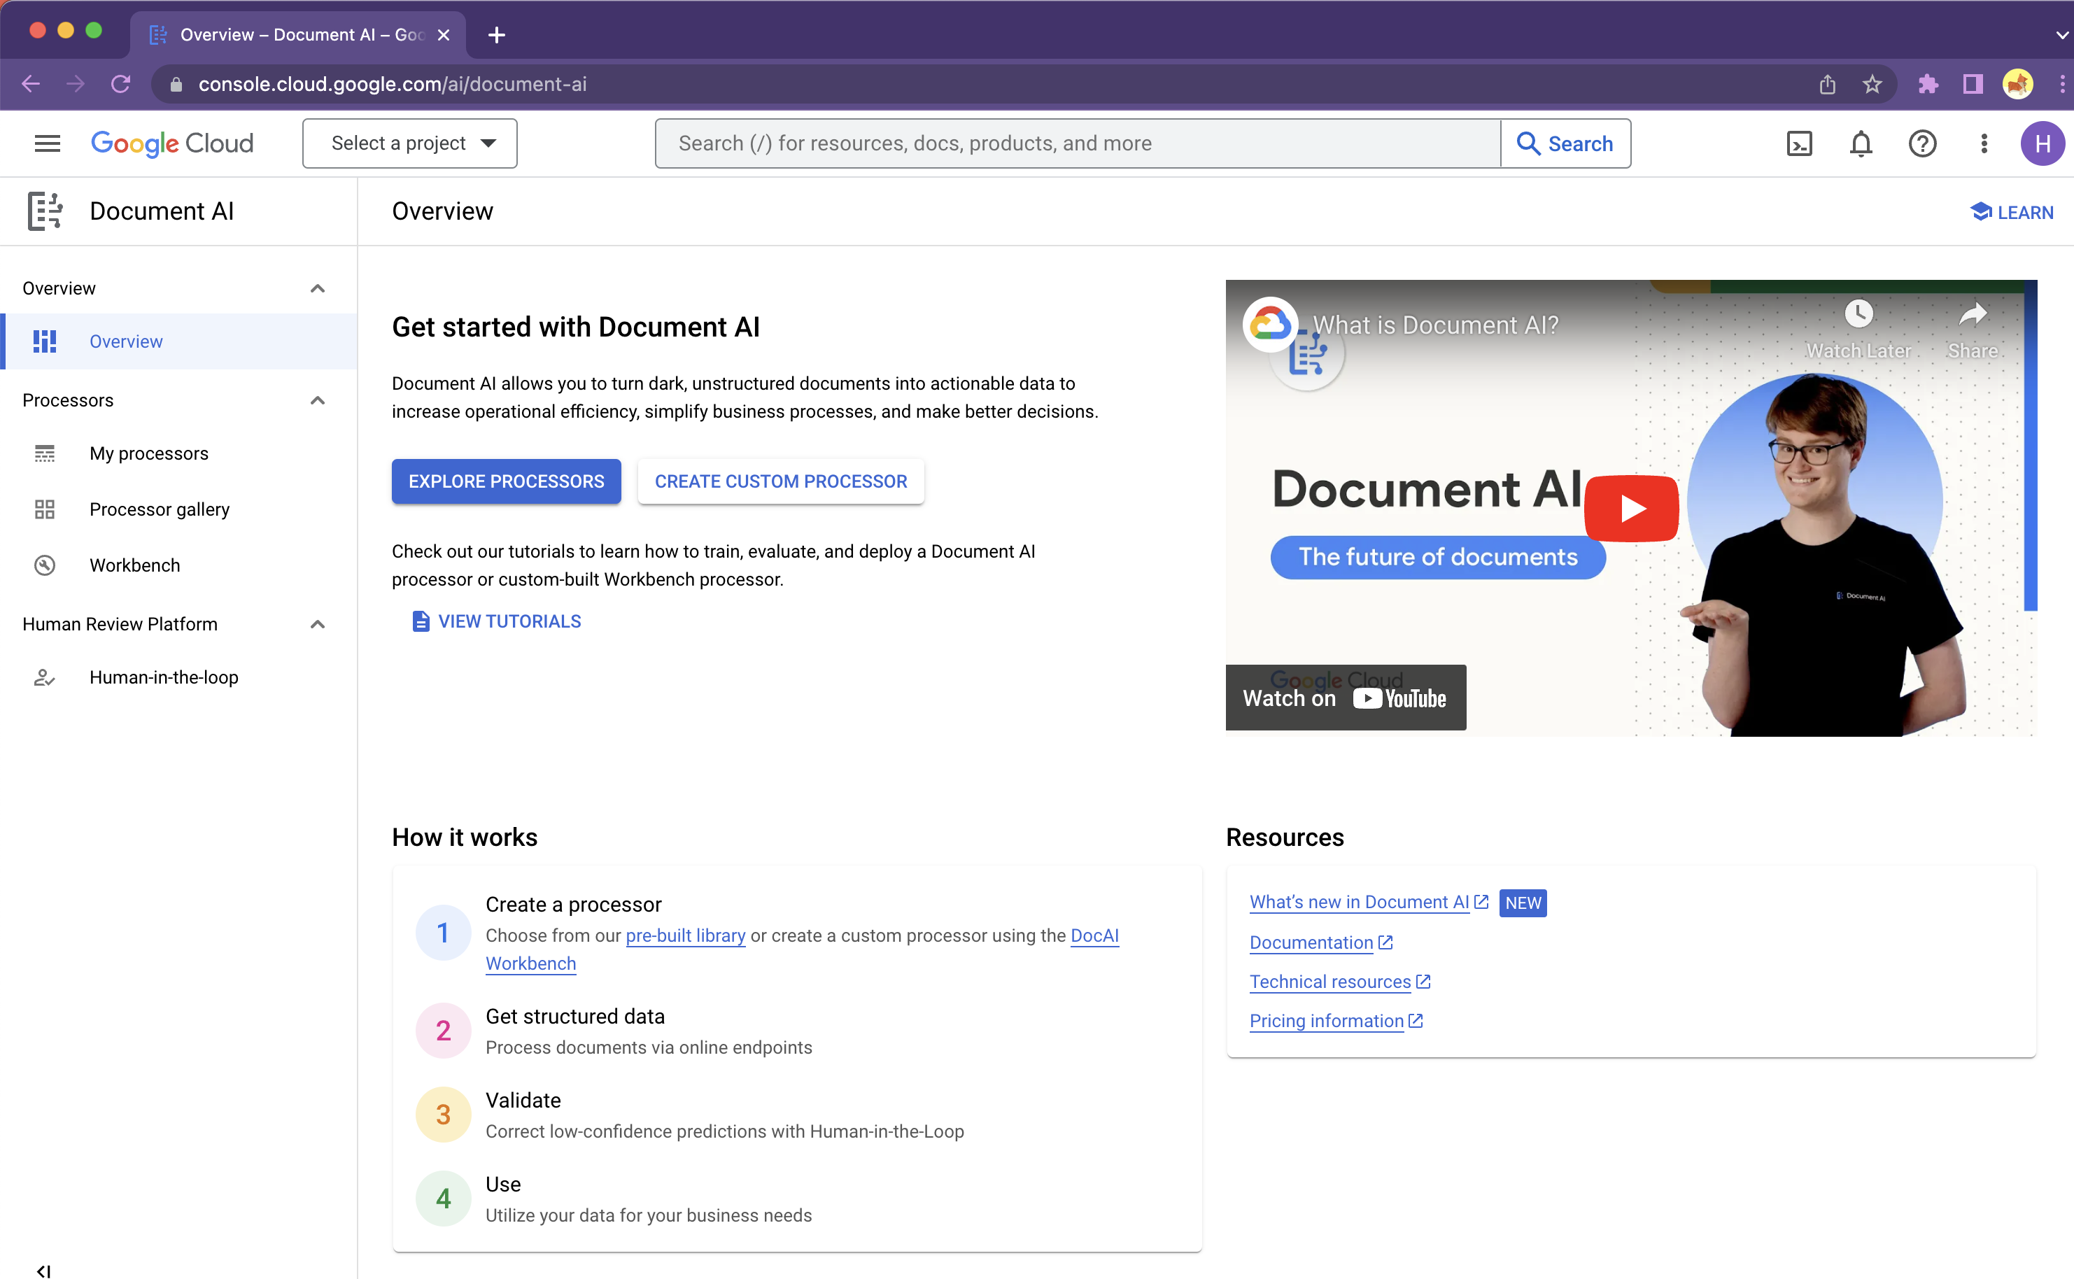Click the Workbench sidebar item

click(x=134, y=565)
